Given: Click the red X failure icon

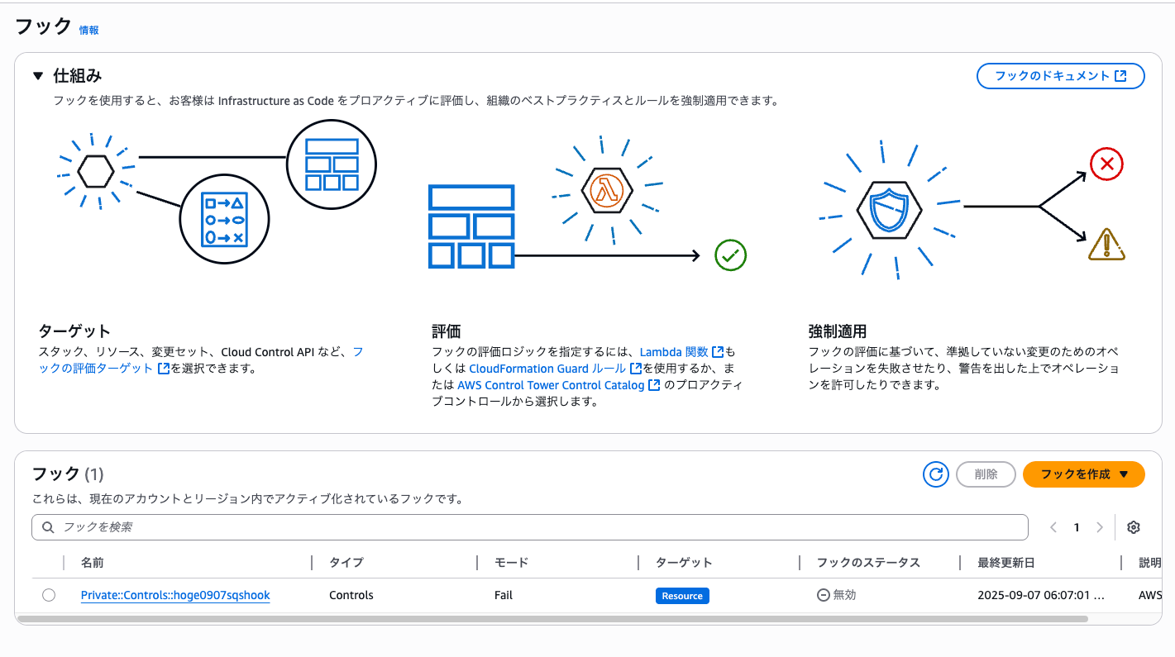Looking at the screenshot, I should coord(1106,164).
